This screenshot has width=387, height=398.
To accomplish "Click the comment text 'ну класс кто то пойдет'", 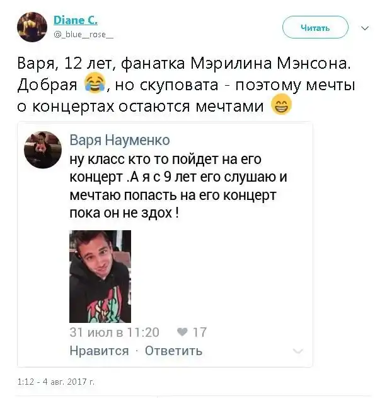I will coord(178,186).
